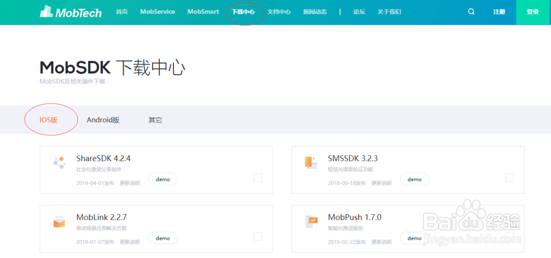Click the 短信与语音验证功能 description
This screenshot has height=258, width=551.
tap(350, 169)
